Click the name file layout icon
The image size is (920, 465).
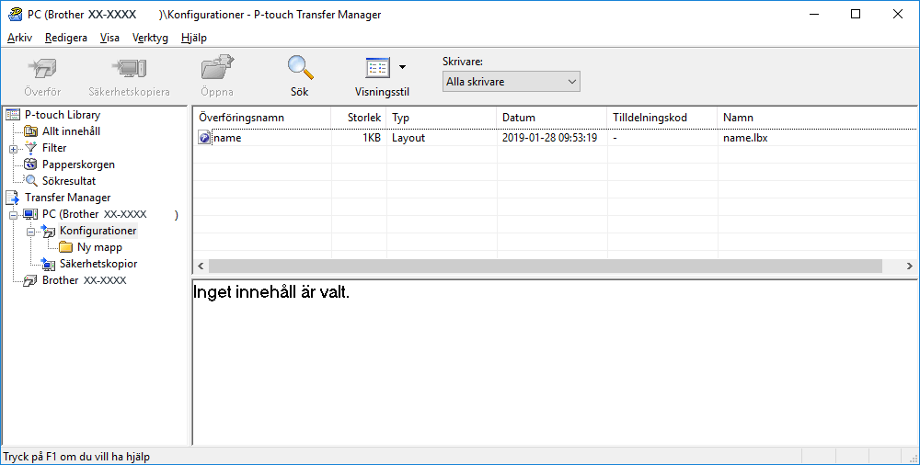coord(204,139)
